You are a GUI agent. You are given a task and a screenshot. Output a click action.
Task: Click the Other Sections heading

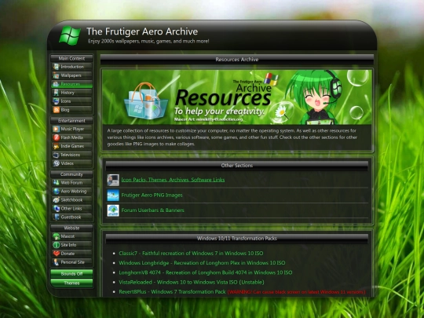(237, 166)
